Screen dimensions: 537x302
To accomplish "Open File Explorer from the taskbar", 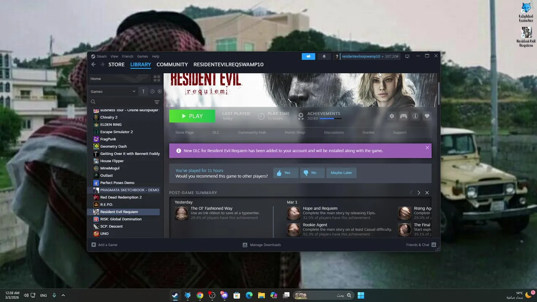I will pos(261,295).
